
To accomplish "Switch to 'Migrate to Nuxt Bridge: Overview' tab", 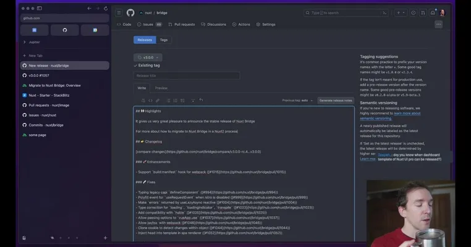I will (x=64, y=85).
